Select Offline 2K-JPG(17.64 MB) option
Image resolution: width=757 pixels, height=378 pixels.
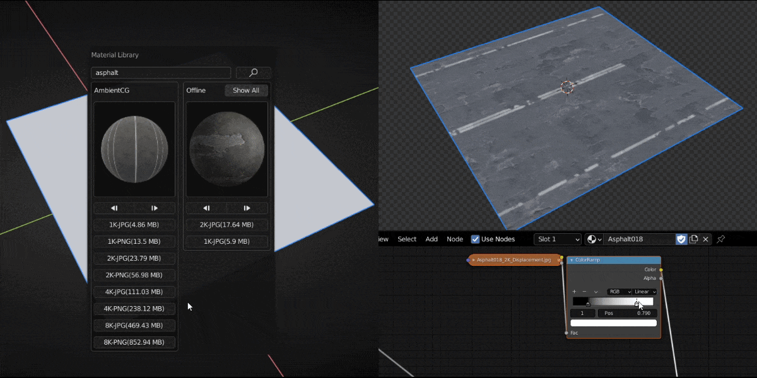227,225
